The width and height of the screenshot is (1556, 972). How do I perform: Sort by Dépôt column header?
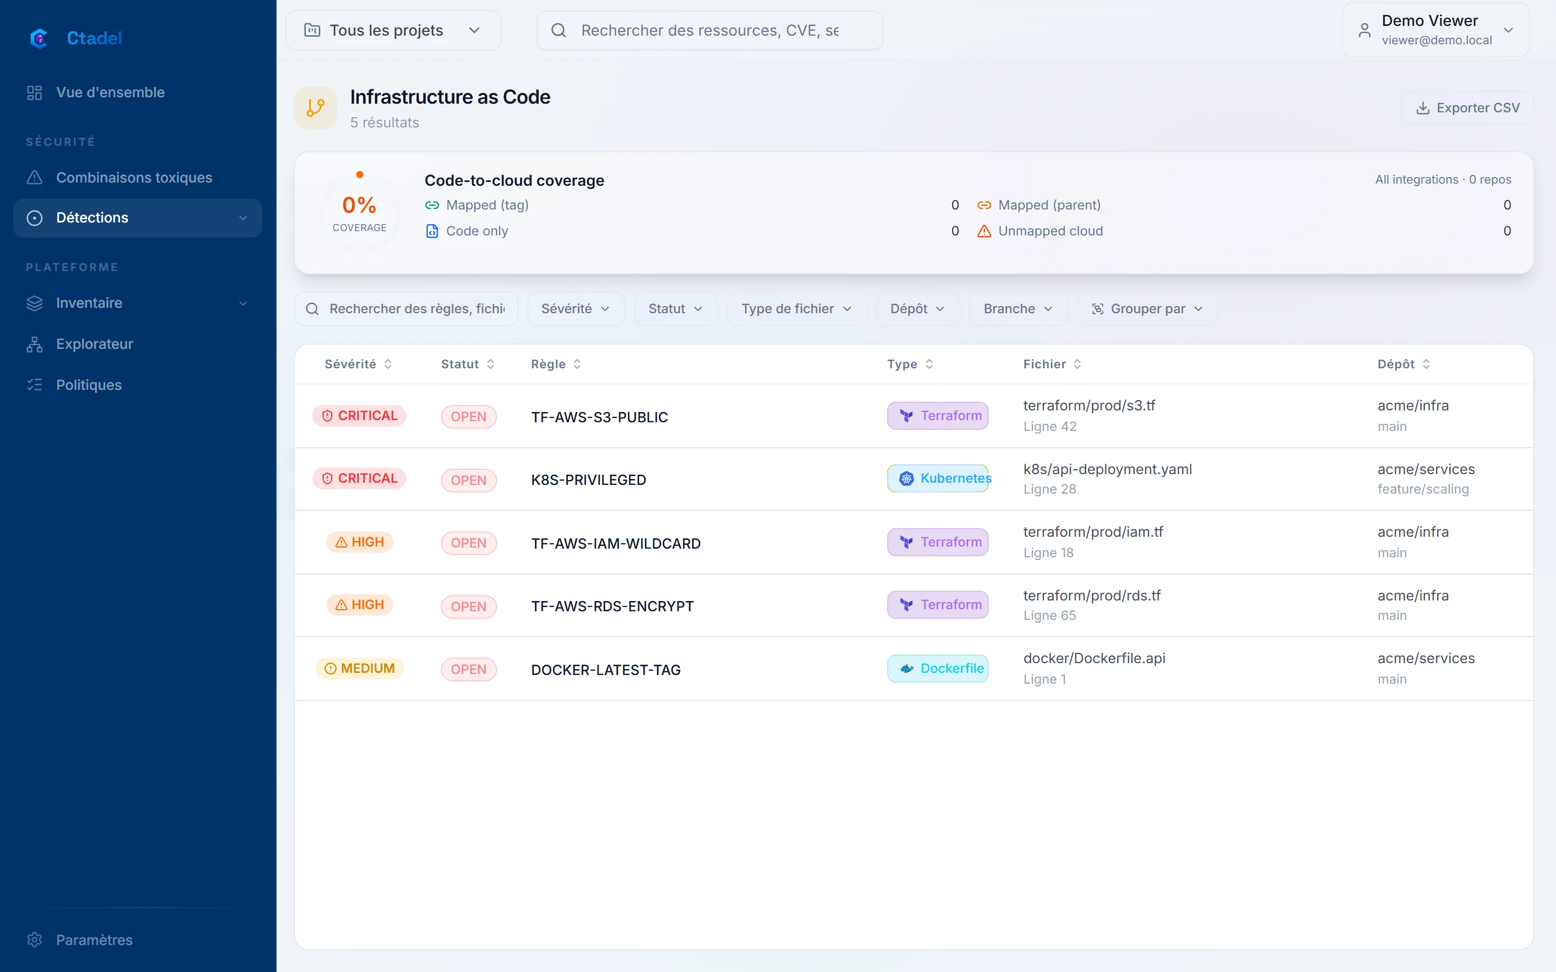pos(1404,364)
